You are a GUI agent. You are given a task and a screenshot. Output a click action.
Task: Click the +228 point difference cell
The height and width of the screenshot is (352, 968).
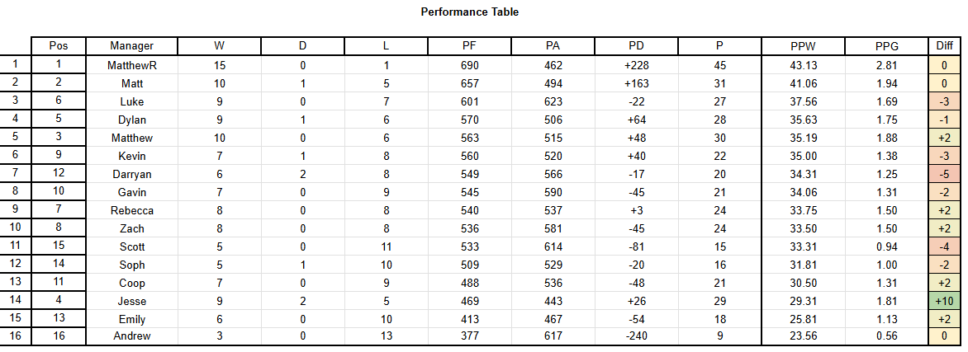tap(636, 64)
